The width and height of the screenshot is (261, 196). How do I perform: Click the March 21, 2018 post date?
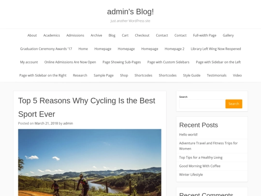point(46,123)
